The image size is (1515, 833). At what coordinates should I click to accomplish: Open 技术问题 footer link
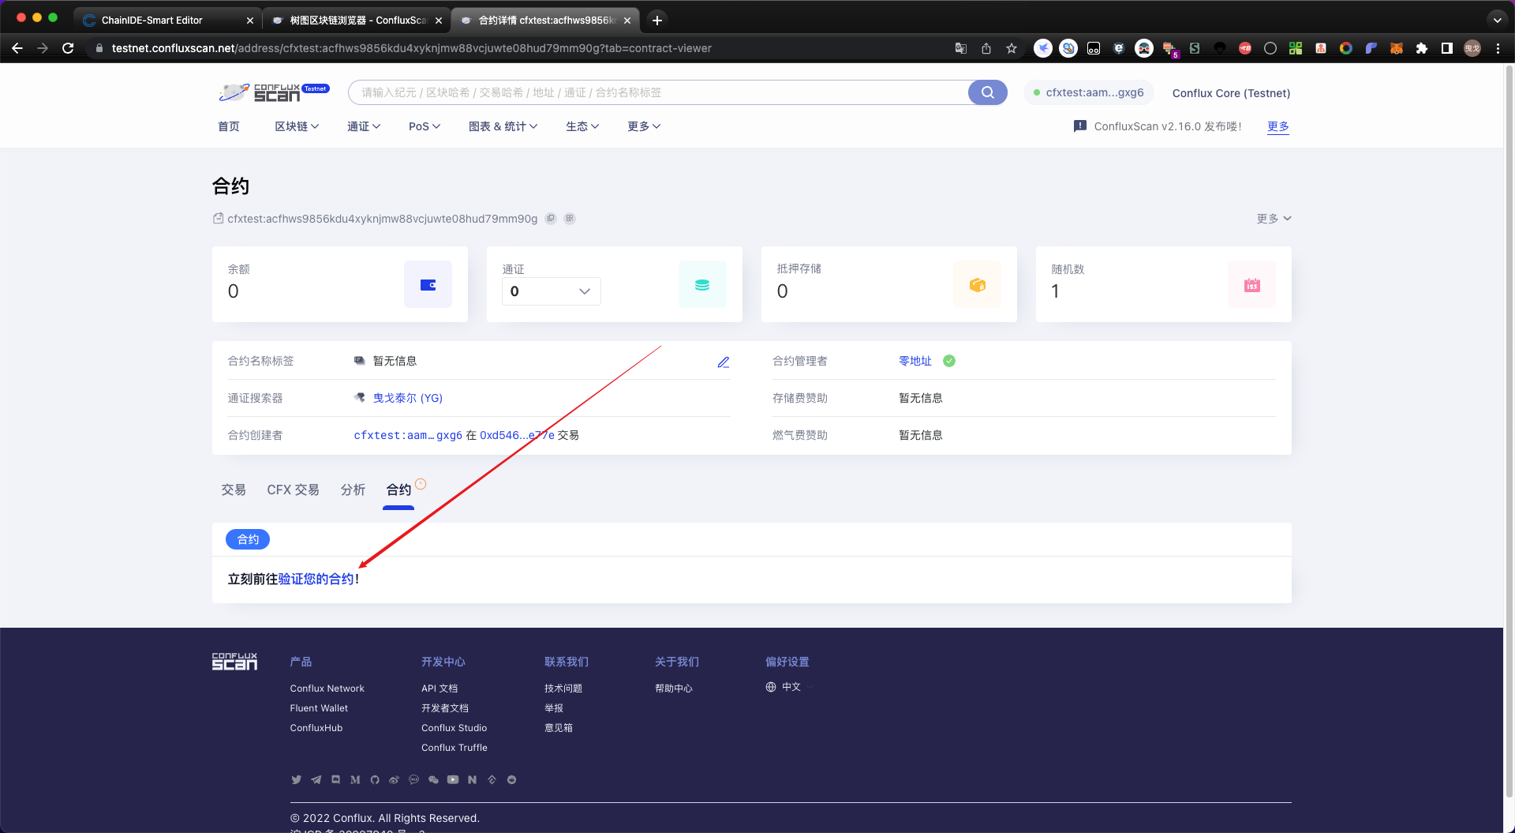[563, 689]
